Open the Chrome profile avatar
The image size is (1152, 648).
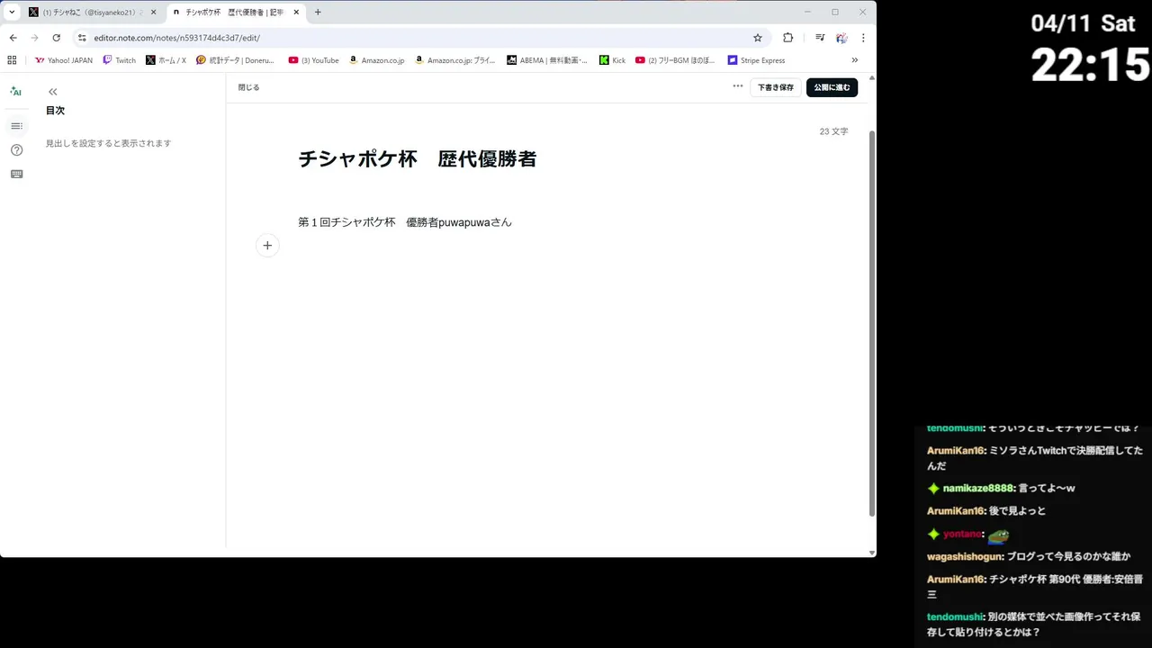841,38
